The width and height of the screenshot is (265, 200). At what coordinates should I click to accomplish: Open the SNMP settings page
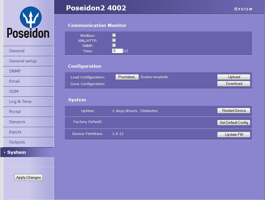(x=28, y=71)
